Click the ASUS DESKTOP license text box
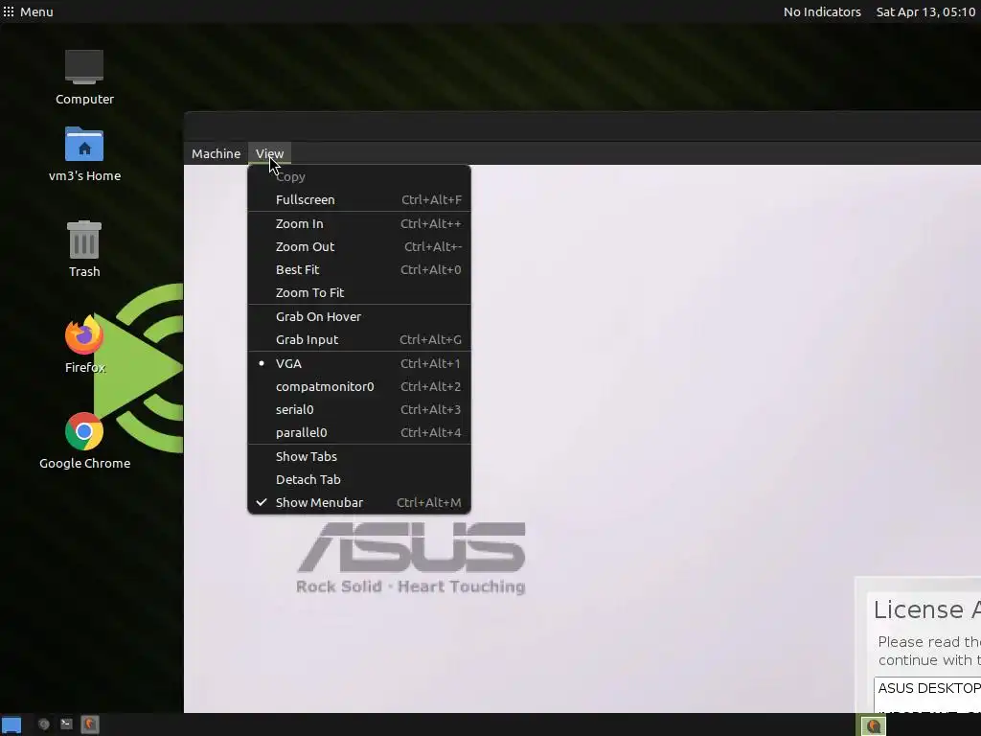Screen dimensions: 981x736 click(x=927, y=695)
